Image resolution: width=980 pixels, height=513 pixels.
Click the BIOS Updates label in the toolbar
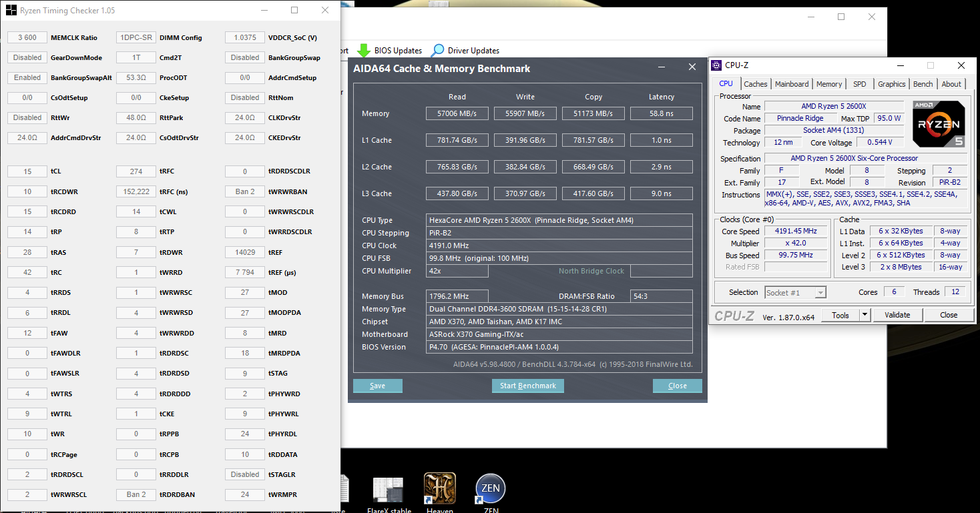coord(398,51)
